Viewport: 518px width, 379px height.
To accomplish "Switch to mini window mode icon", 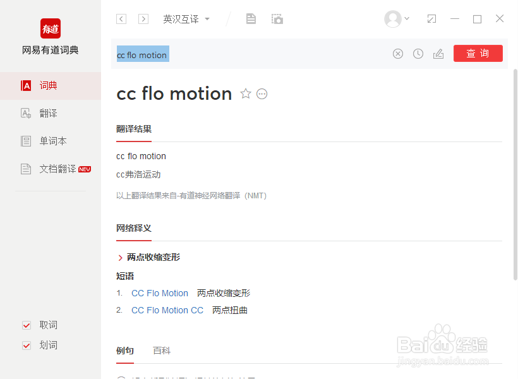I will coord(431,19).
